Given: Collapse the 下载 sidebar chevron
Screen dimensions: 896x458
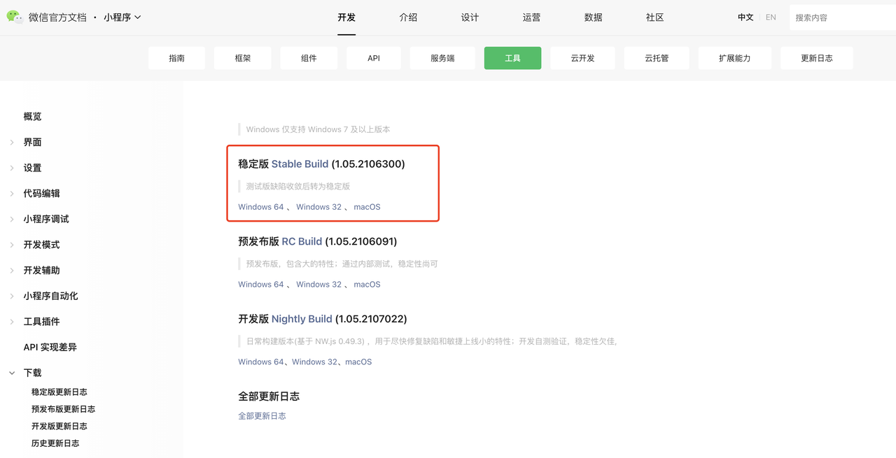Looking at the screenshot, I should click(x=12, y=373).
